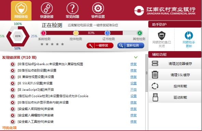Open 软件设置 settings tab
This screenshot has width=202, height=131.
point(98,11)
